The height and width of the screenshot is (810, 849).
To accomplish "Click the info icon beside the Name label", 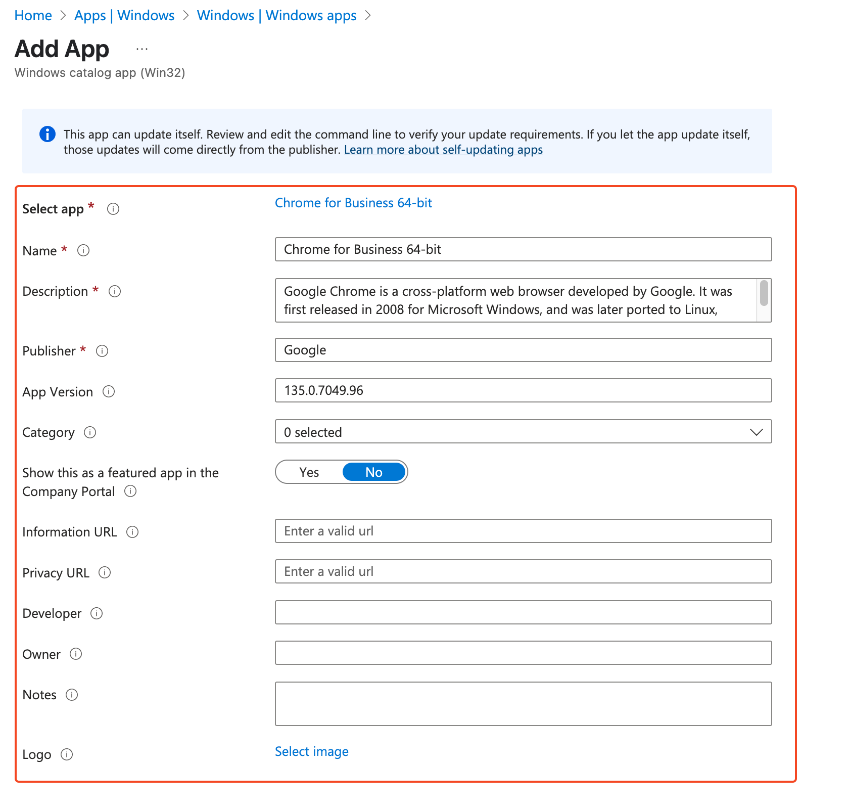I will pyautogui.click(x=83, y=250).
